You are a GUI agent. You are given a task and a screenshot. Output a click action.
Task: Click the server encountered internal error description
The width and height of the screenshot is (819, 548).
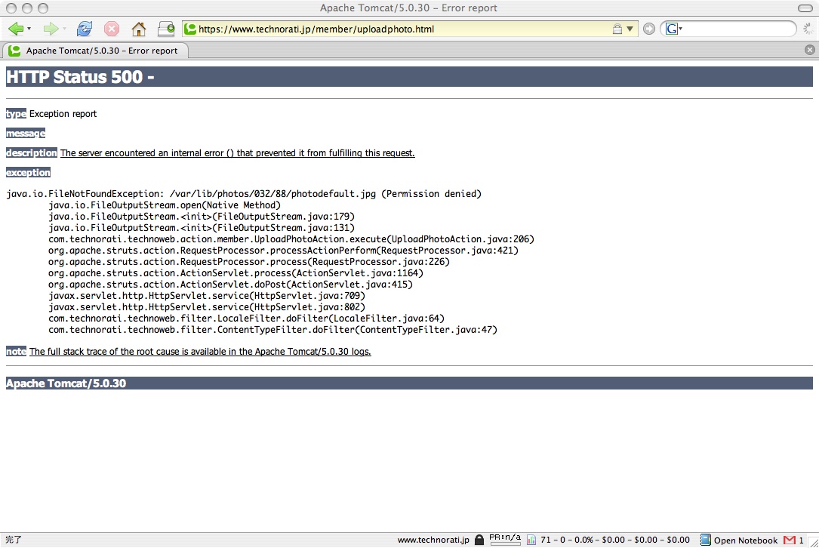(238, 153)
